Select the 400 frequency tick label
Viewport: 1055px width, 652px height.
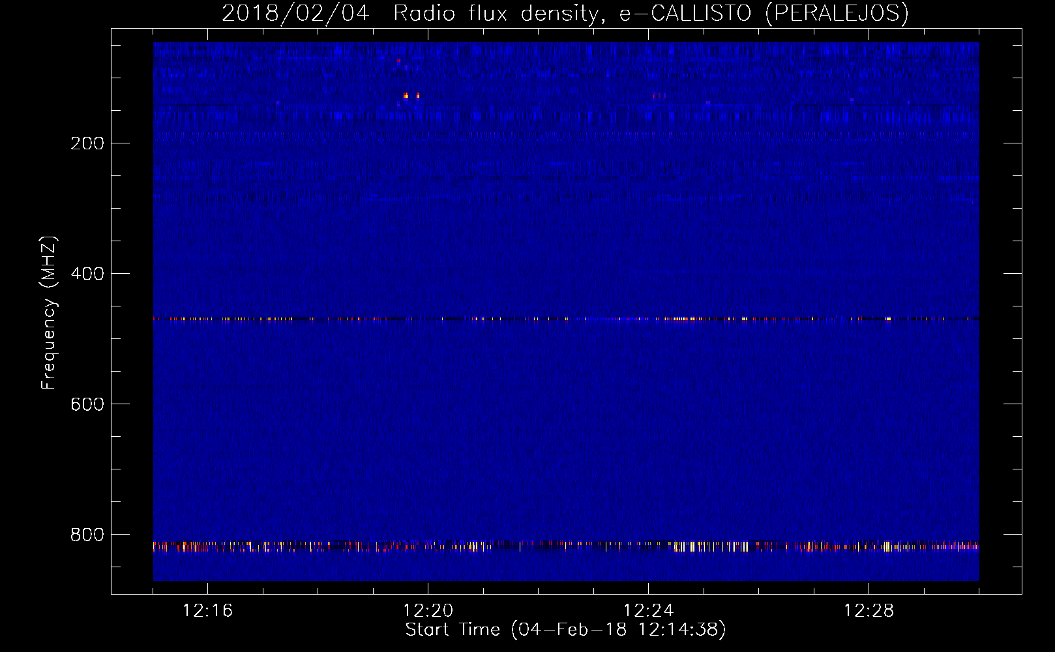[87, 274]
